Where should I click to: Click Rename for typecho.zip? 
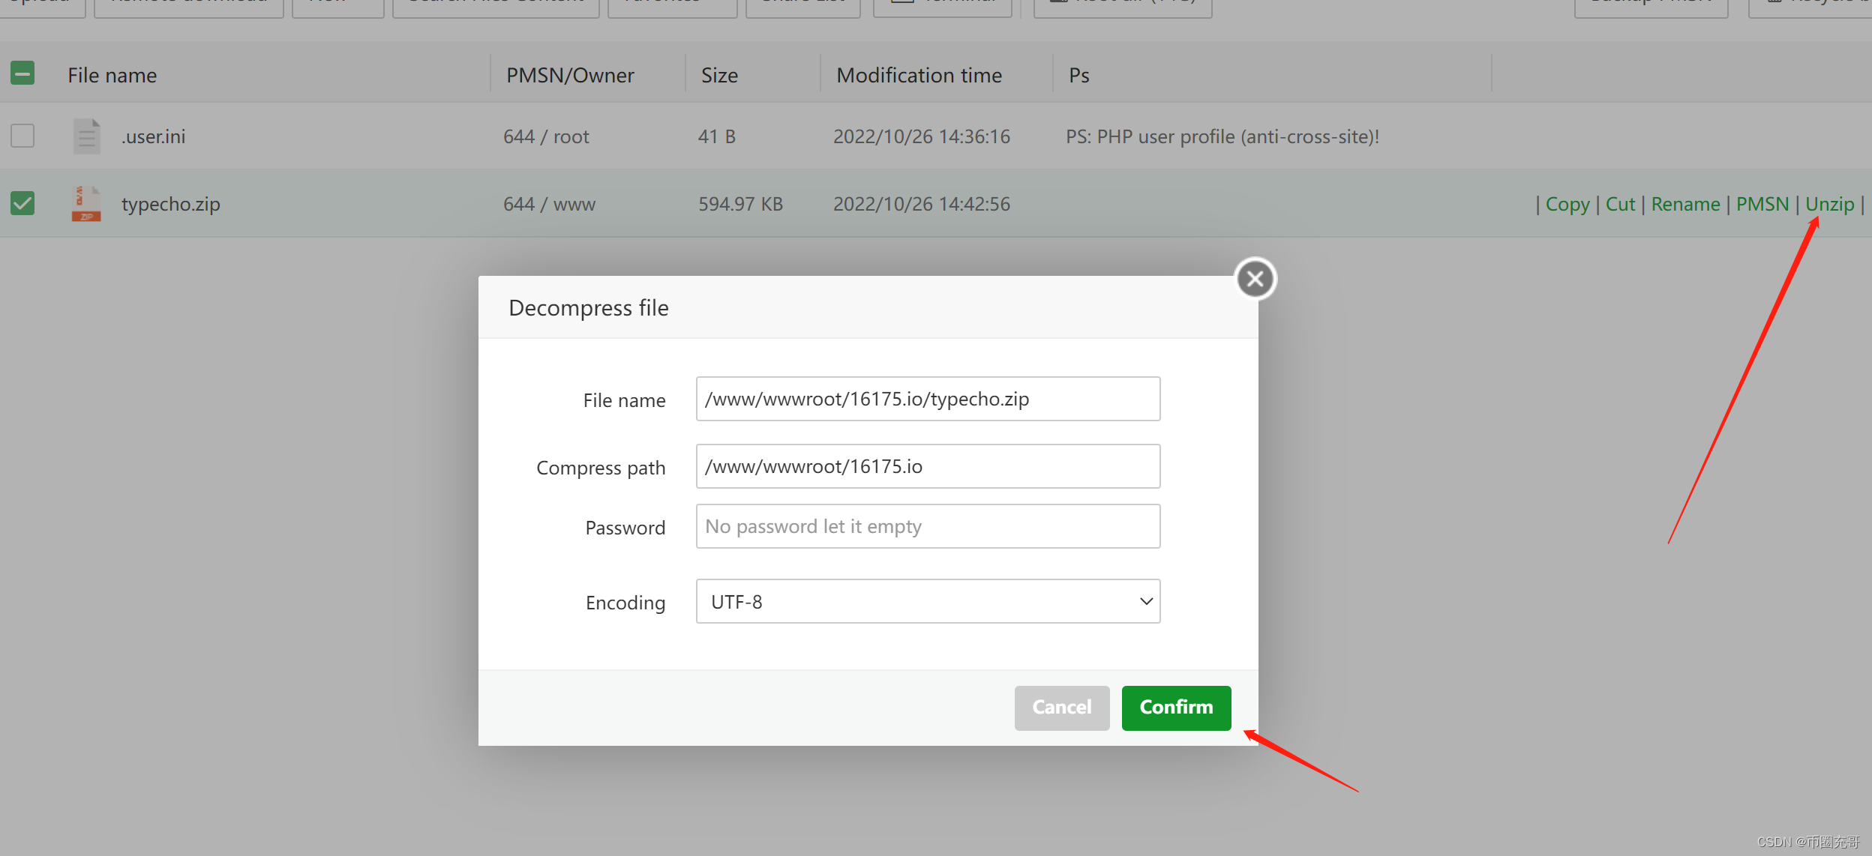tap(1685, 204)
